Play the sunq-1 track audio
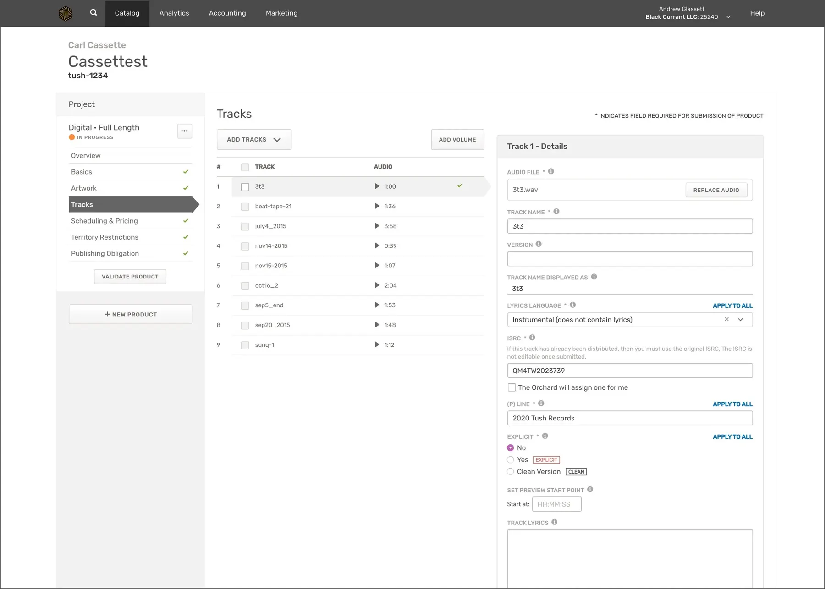This screenshot has width=825, height=589. [x=377, y=344]
